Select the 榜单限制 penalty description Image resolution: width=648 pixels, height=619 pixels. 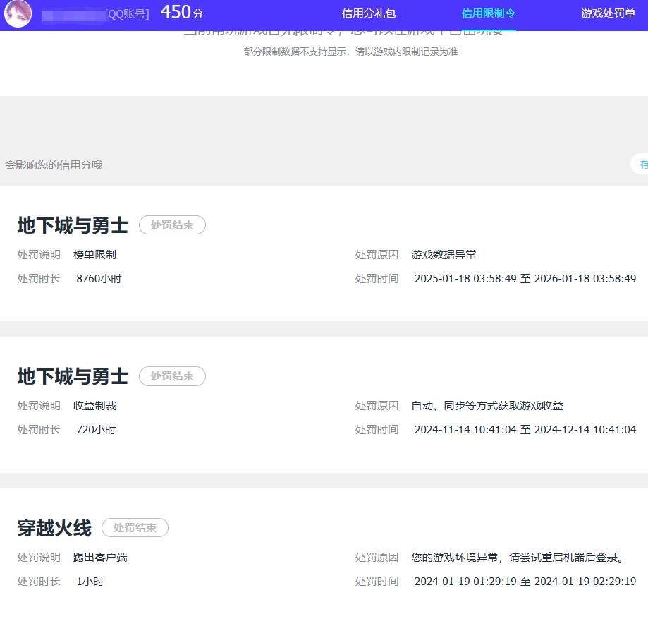click(x=94, y=255)
